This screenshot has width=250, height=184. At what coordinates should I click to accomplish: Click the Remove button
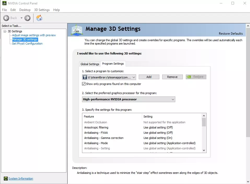point(172,77)
